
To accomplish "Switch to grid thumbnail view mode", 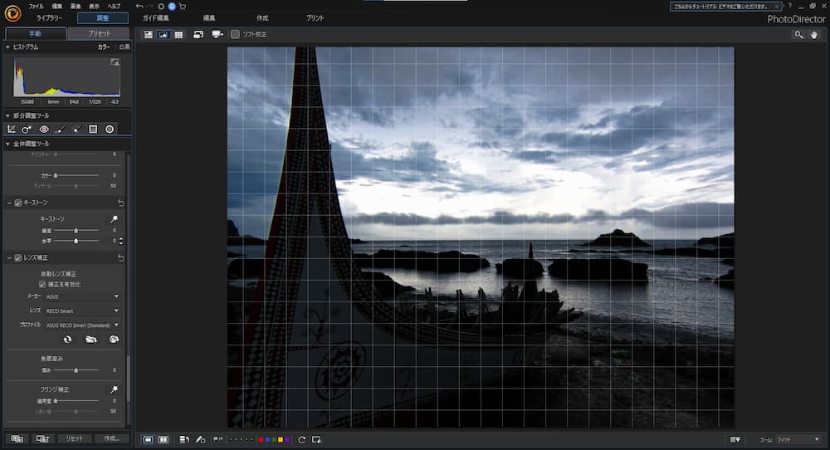I will [178, 35].
